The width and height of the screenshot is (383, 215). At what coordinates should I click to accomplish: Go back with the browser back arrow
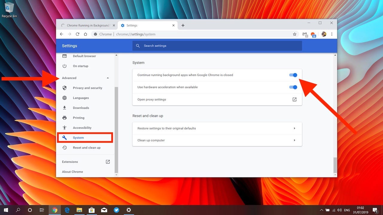click(x=61, y=34)
